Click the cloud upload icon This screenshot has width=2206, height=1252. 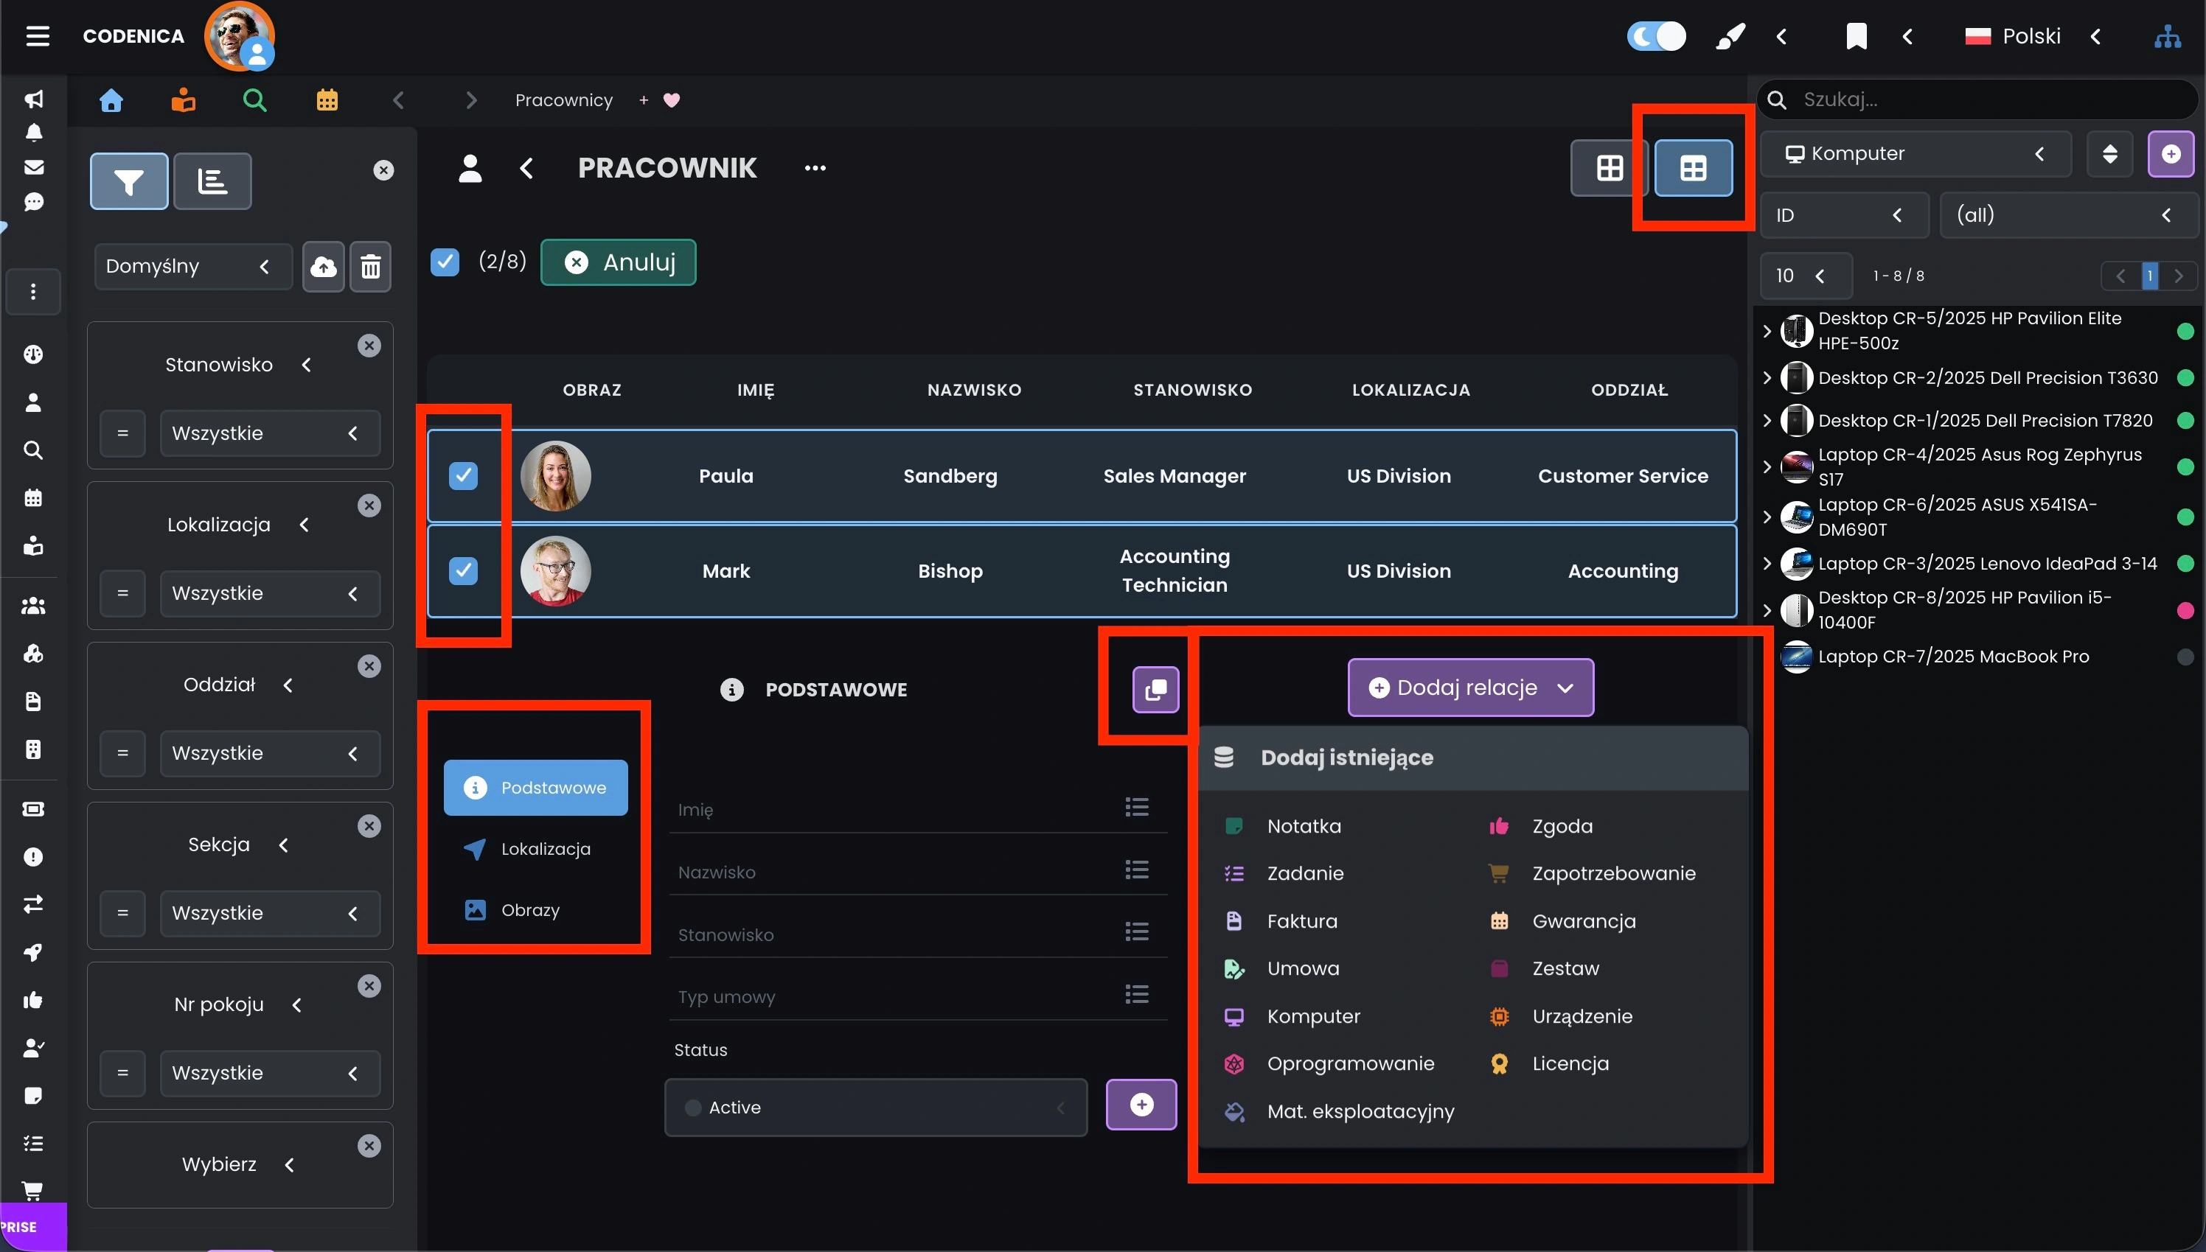pos(324,267)
